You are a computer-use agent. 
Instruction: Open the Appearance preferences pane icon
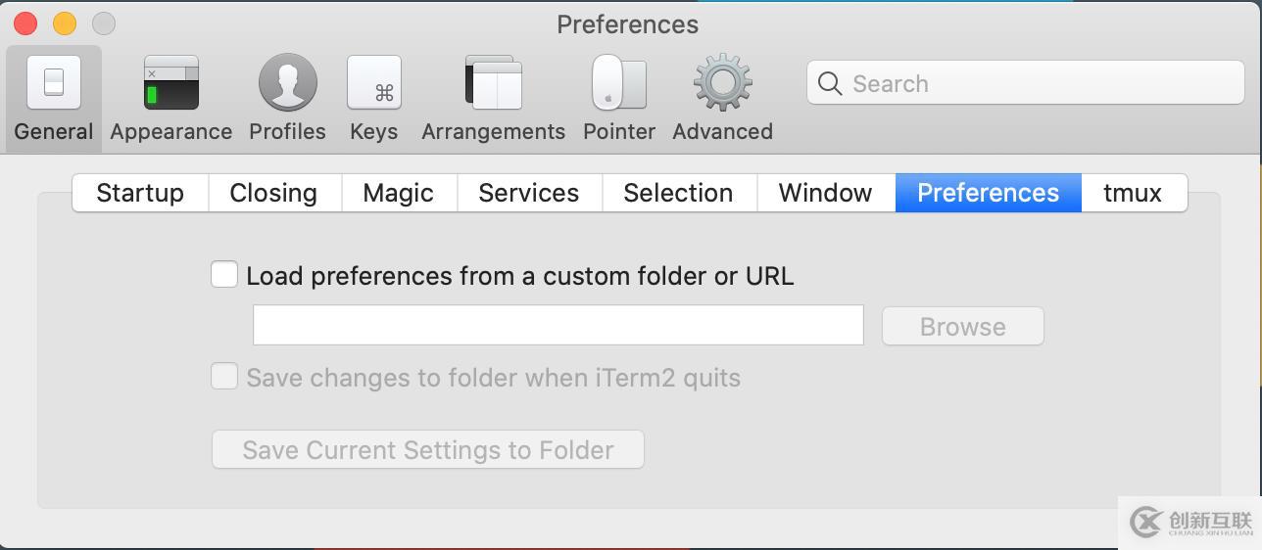point(171,83)
